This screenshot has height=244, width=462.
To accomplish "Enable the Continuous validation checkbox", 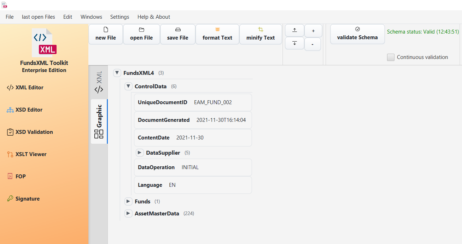I will [391, 57].
